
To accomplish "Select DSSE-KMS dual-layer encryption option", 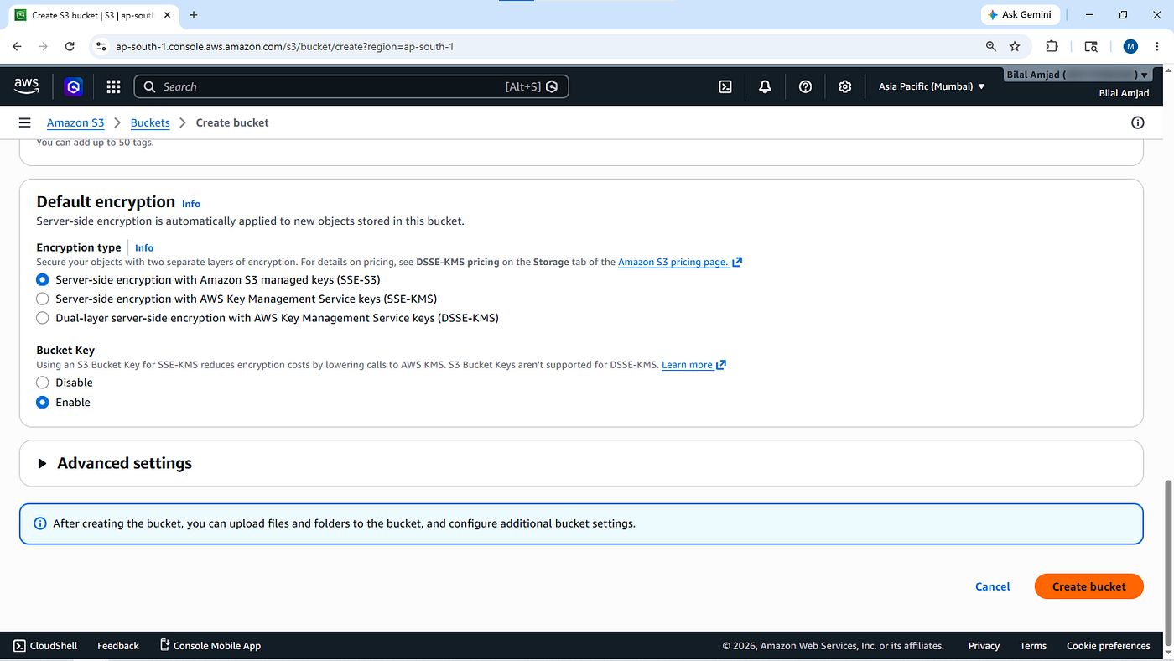I will point(43,318).
